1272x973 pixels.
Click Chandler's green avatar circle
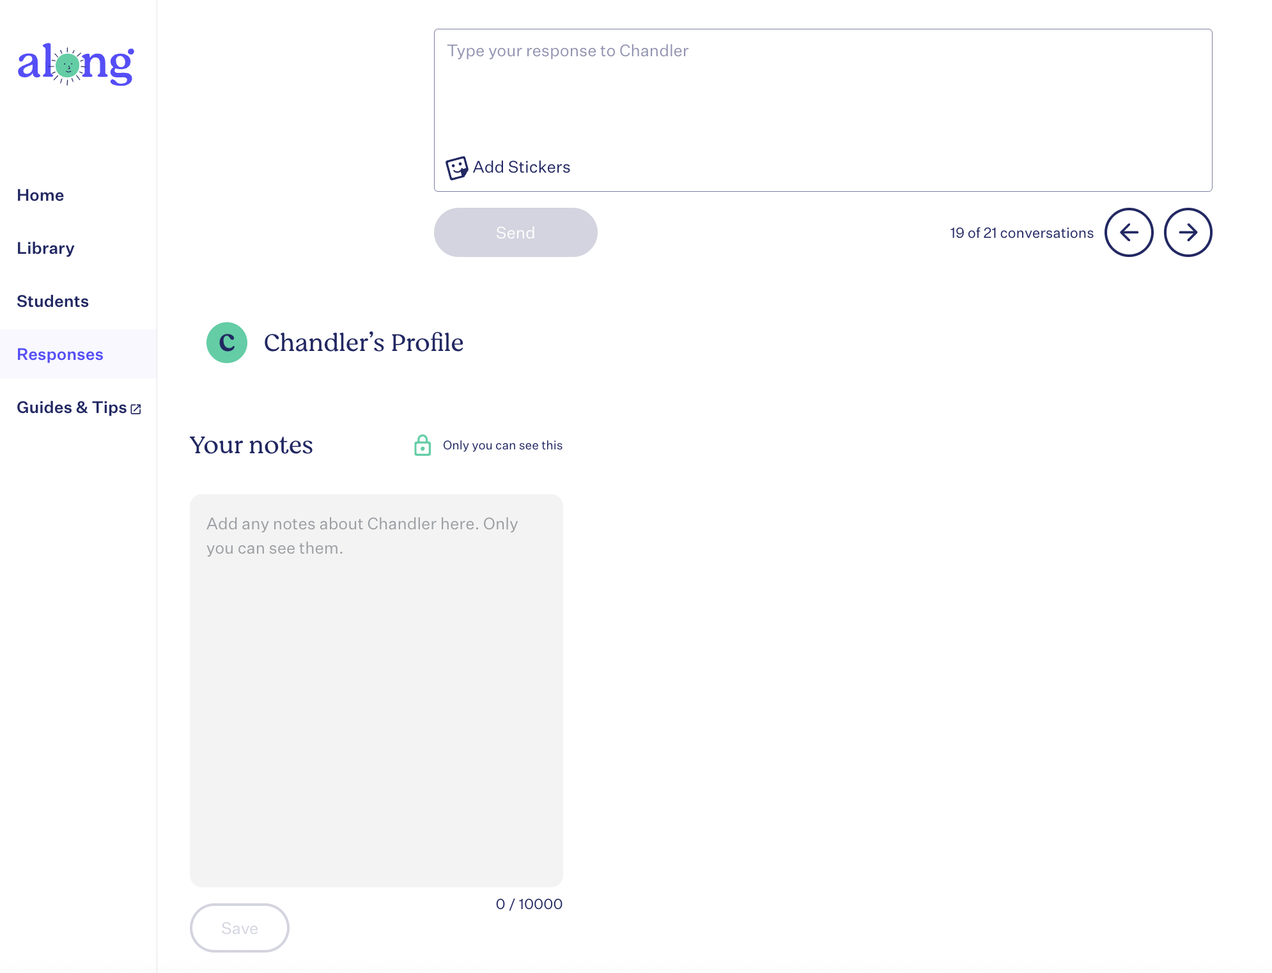pyautogui.click(x=227, y=343)
